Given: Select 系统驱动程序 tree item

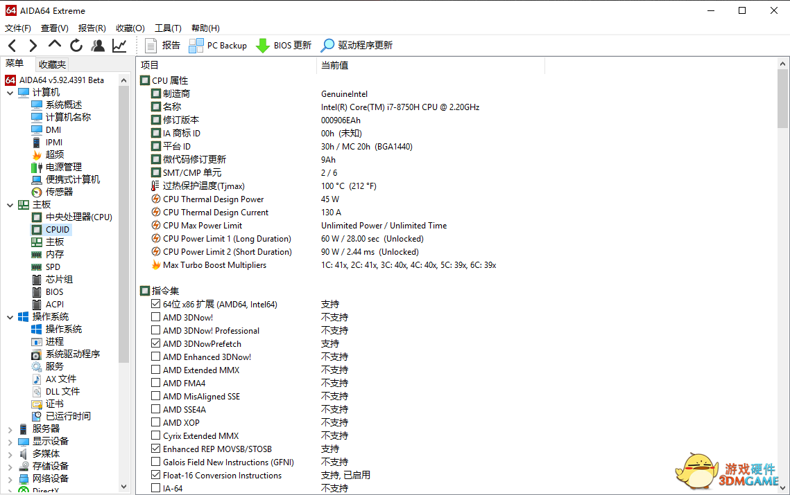Looking at the screenshot, I should [73, 354].
